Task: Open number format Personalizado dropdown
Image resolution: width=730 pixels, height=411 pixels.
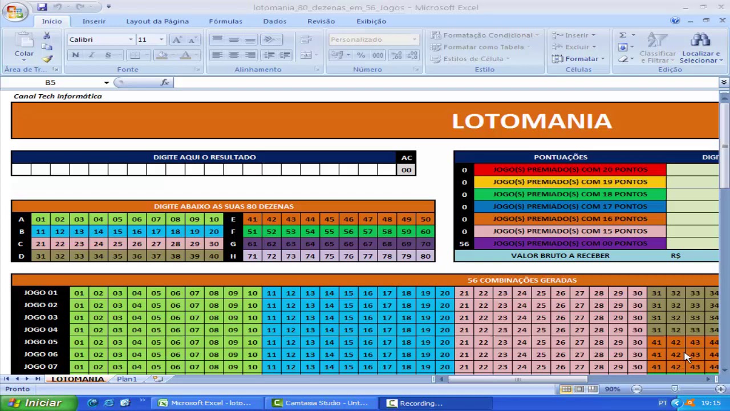Action: pos(415,39)
